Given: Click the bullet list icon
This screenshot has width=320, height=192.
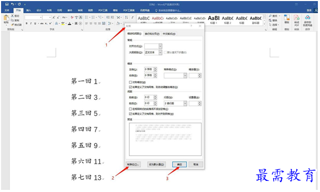Looking at the screenshot, I should (x=87, y=17).
